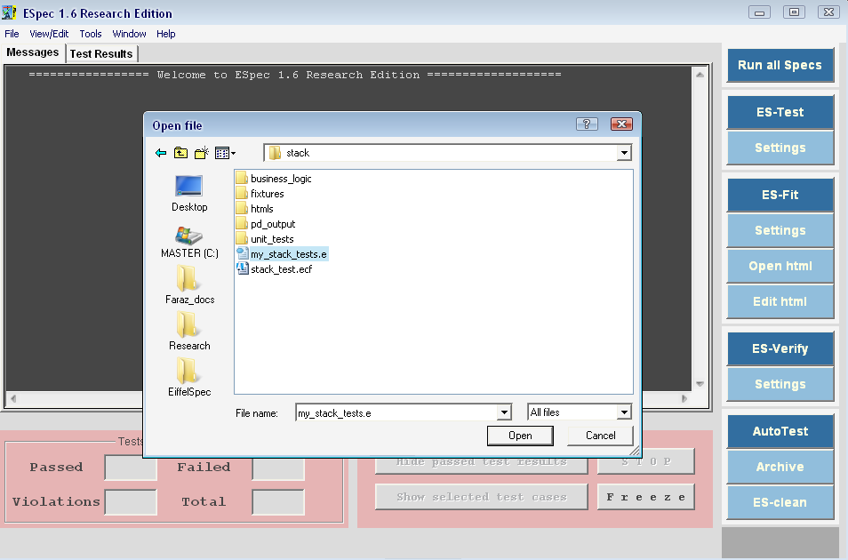Click the Passed count field
Viewport: 848px width, 560px height.
131,468
